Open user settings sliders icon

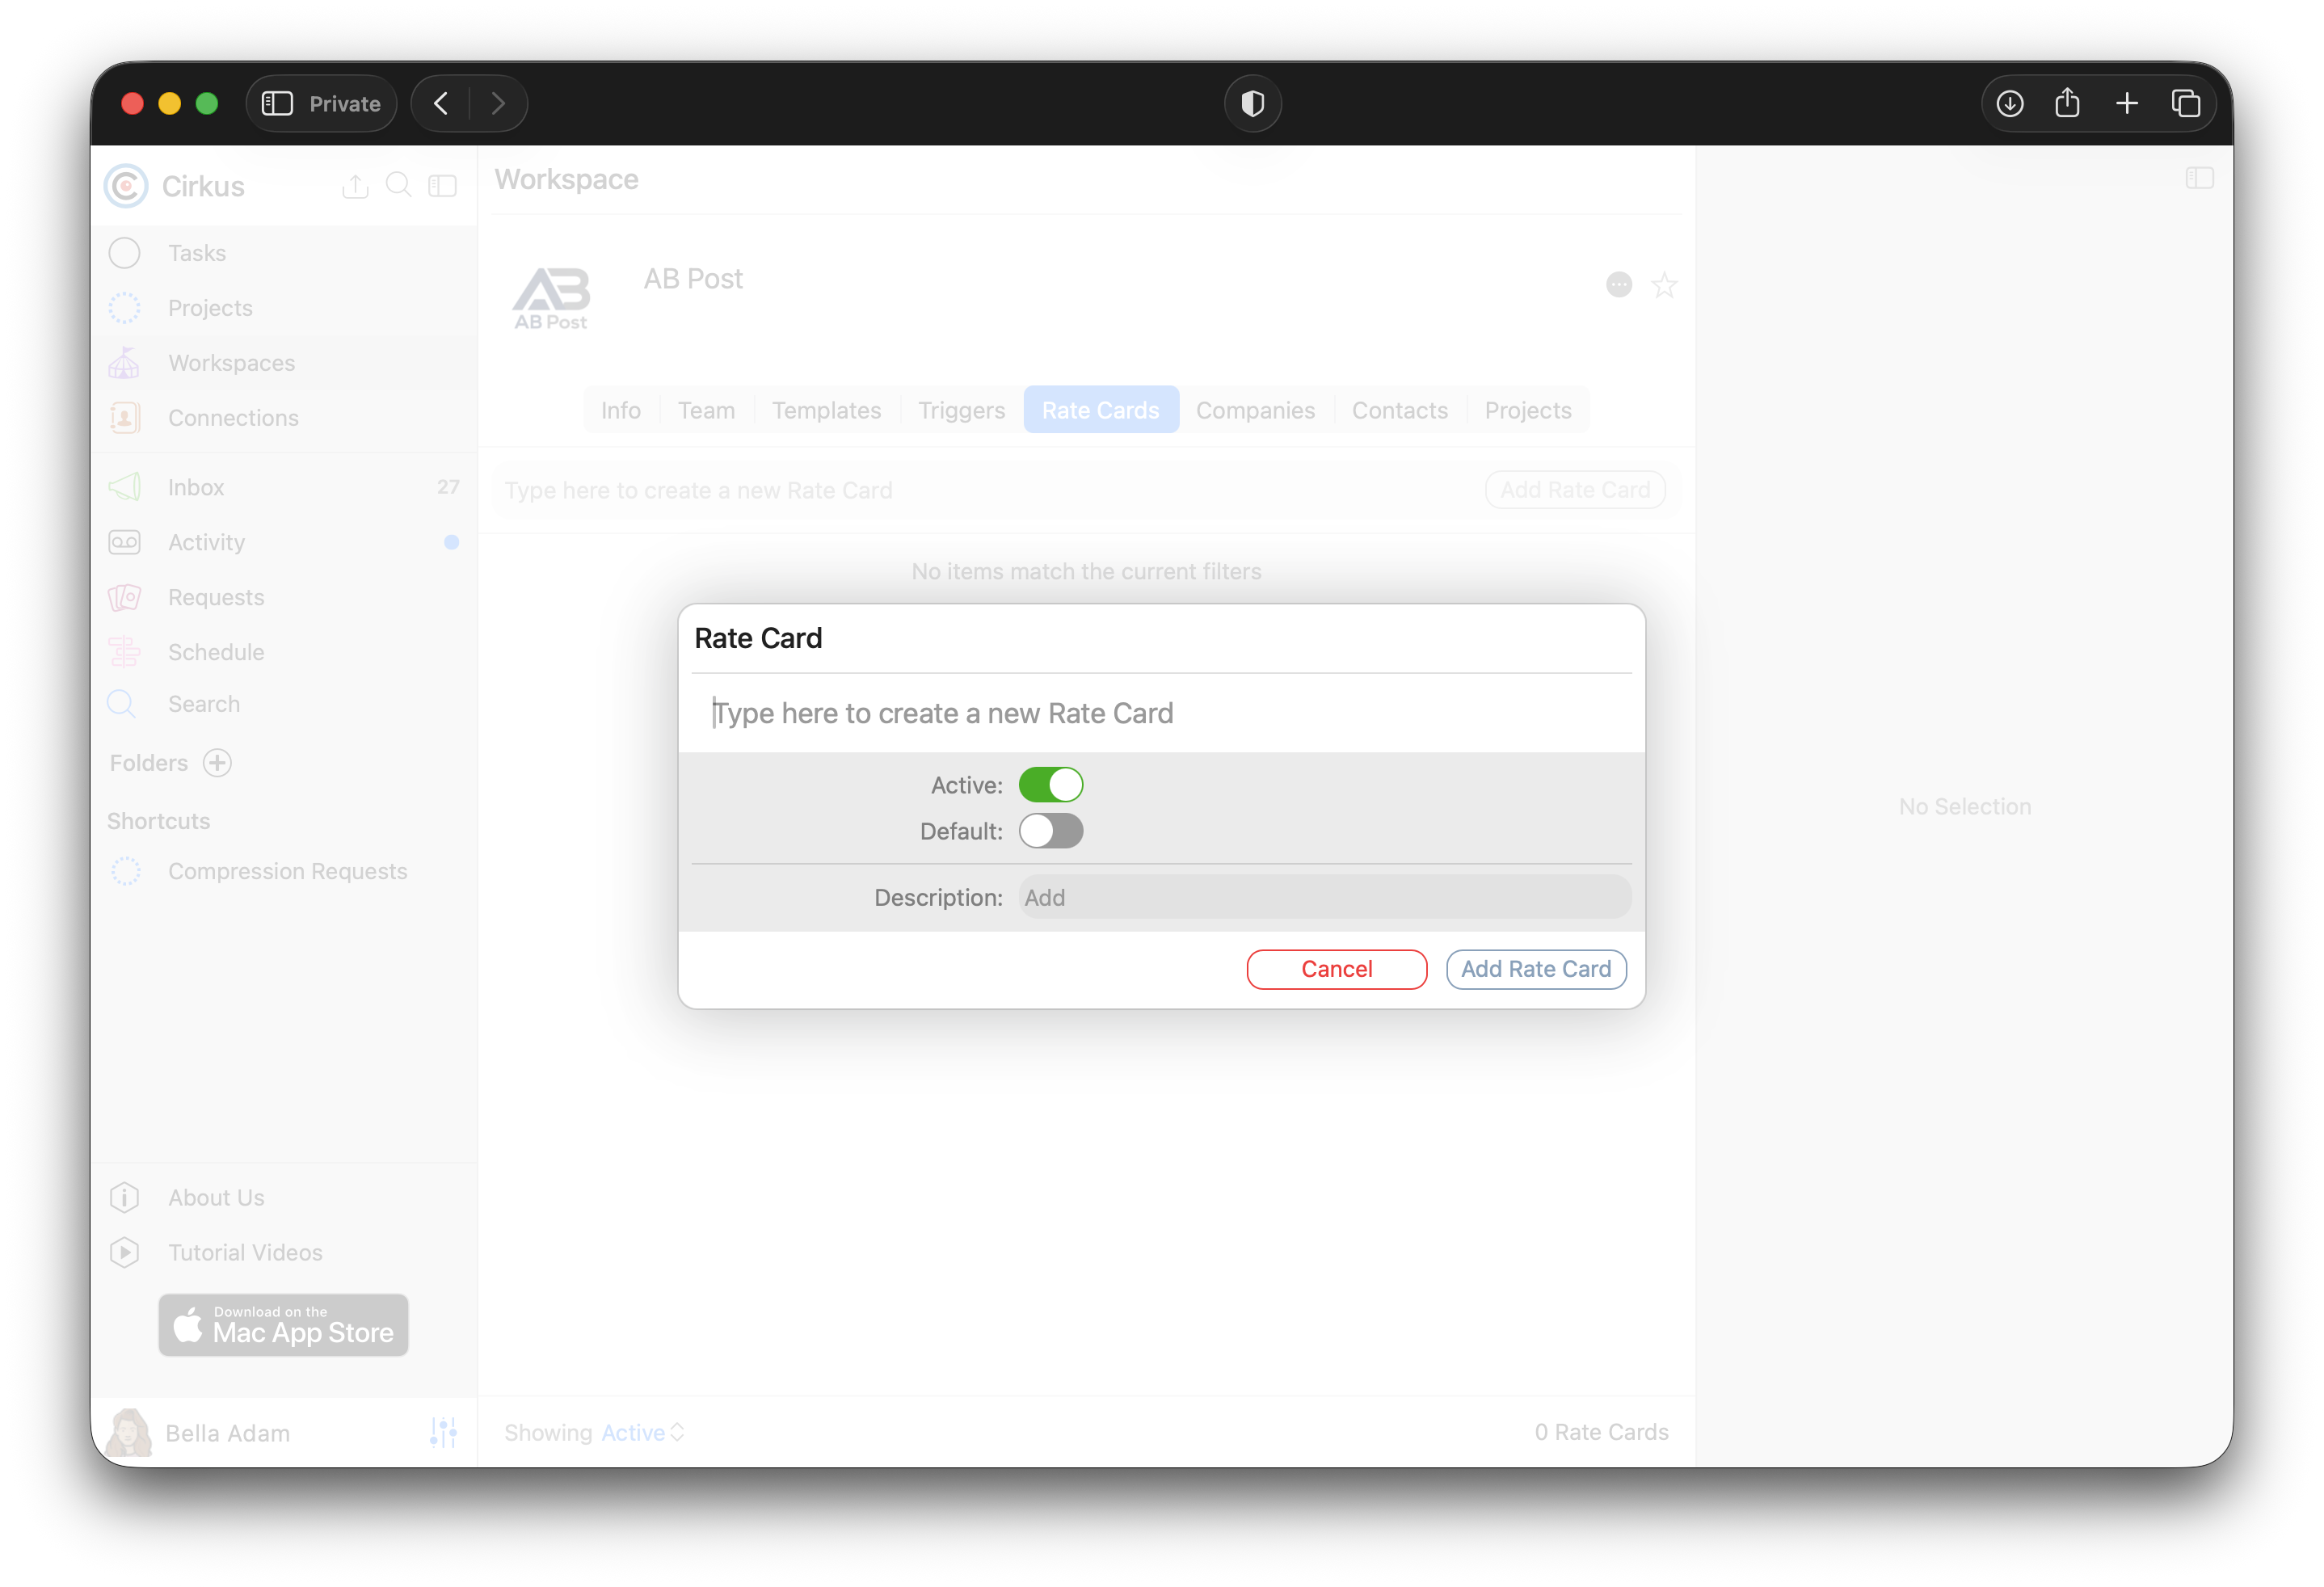443,1433
